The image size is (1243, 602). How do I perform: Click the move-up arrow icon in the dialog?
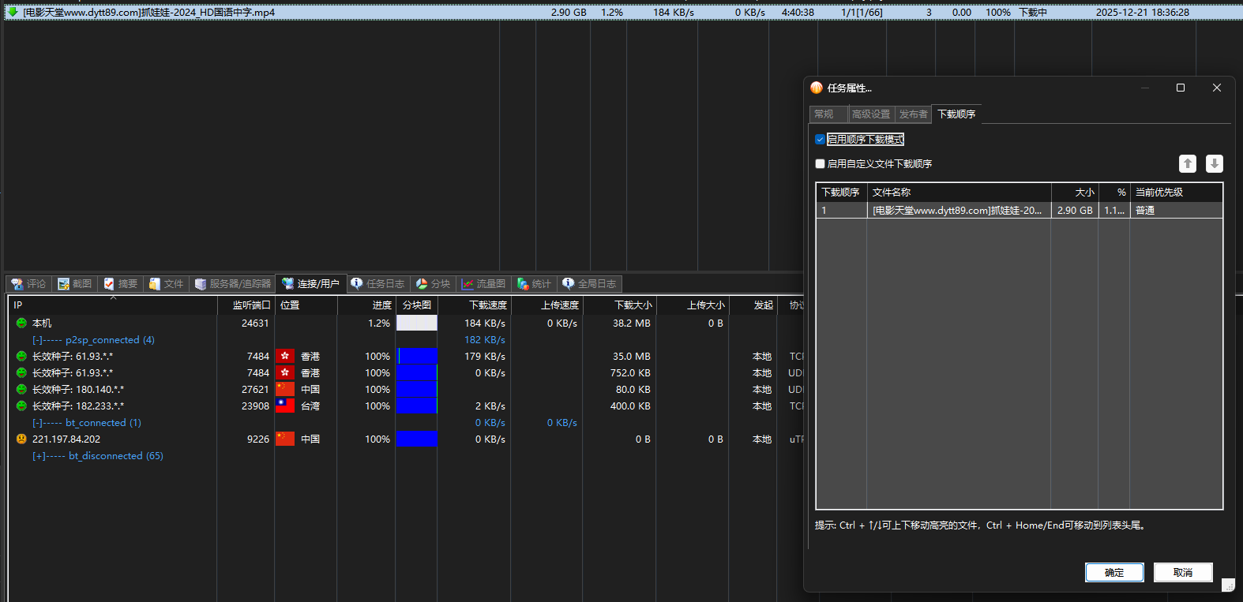tap(1187, 163)
